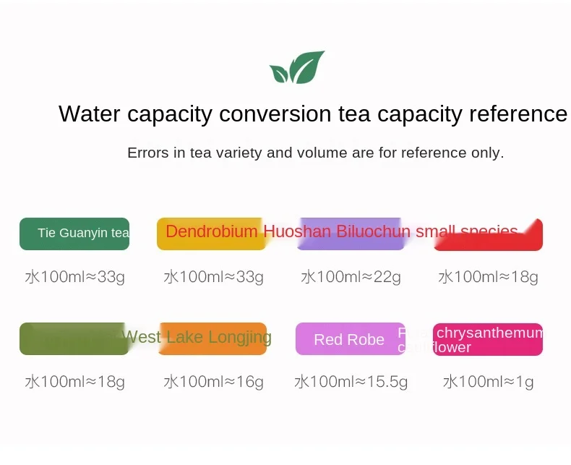Image resolution: width=571 pixels, height=465 pixels.
Task: Click the 水100ml≈16g text
Action: click(x=213, y=382)
